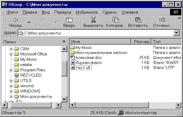Click the Вперед forward button
Viewport: 183px width, 117px height.
click(x=43, y=22)
